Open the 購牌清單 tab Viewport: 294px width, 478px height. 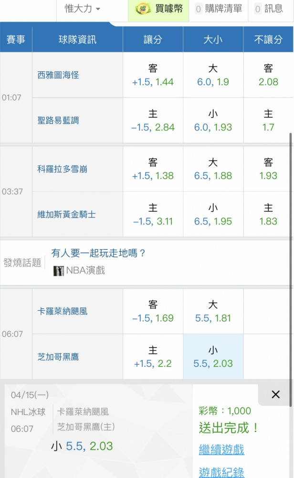pyautogui.click(x=219, y=9)
